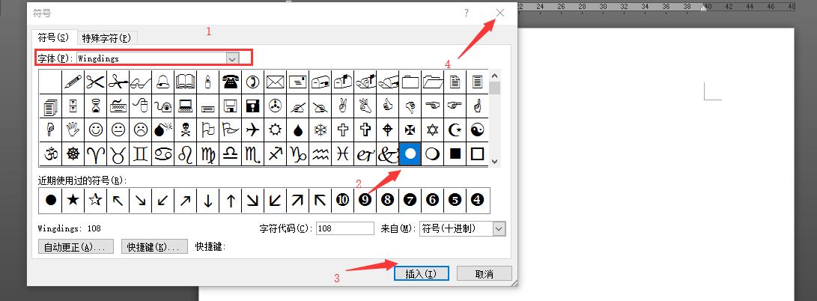
Task: Choose the smiling face symbol
Action: (95, 130)
